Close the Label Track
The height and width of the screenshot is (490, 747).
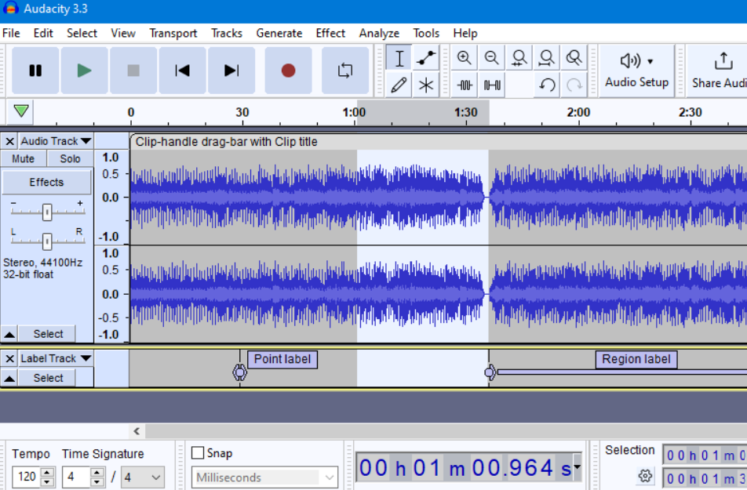(9, 358)
